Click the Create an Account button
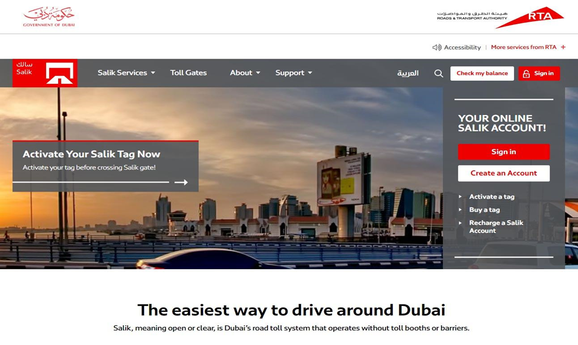 (x=503, y=173)
